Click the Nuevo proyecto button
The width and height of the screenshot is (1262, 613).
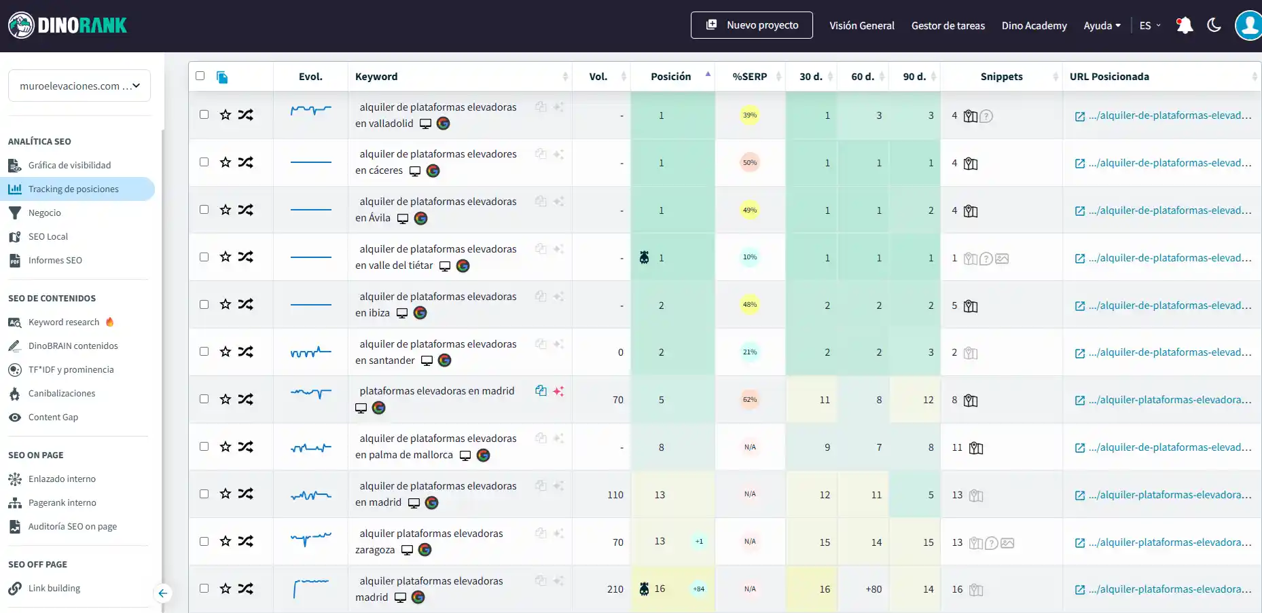751,25
